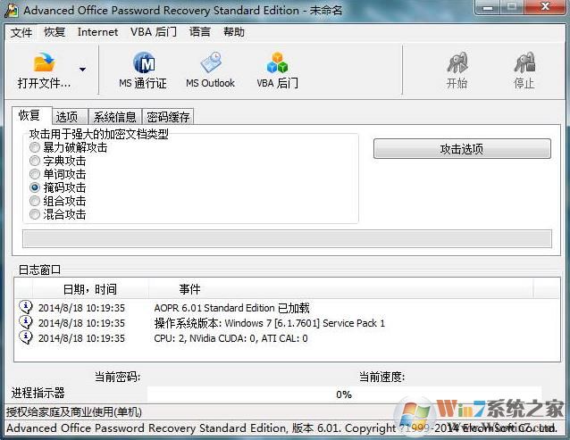Open the Internet menu

click(97, 32)
